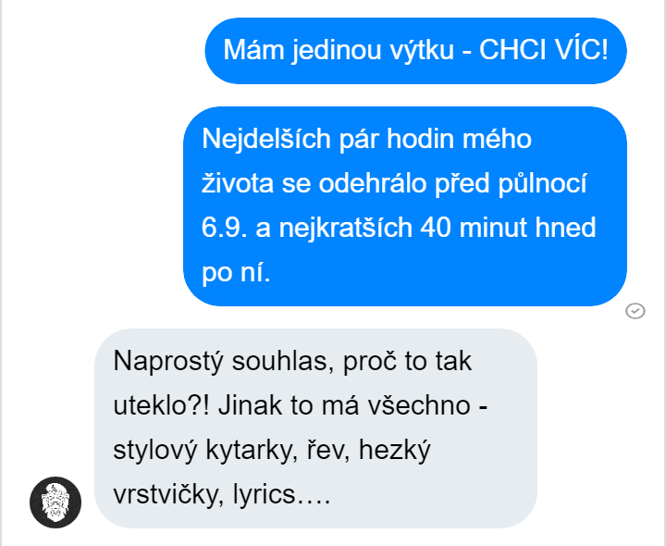The height and width of the screenshot is (546, 666).
Task: Select the blue 'Nejdelších pár hodin' message bubble
Action: [x=405, y=206]
